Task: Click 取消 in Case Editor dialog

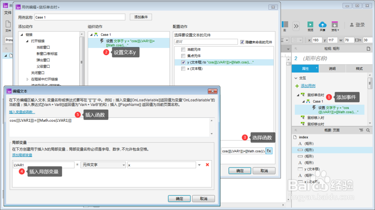Action: tap(264, 171)
